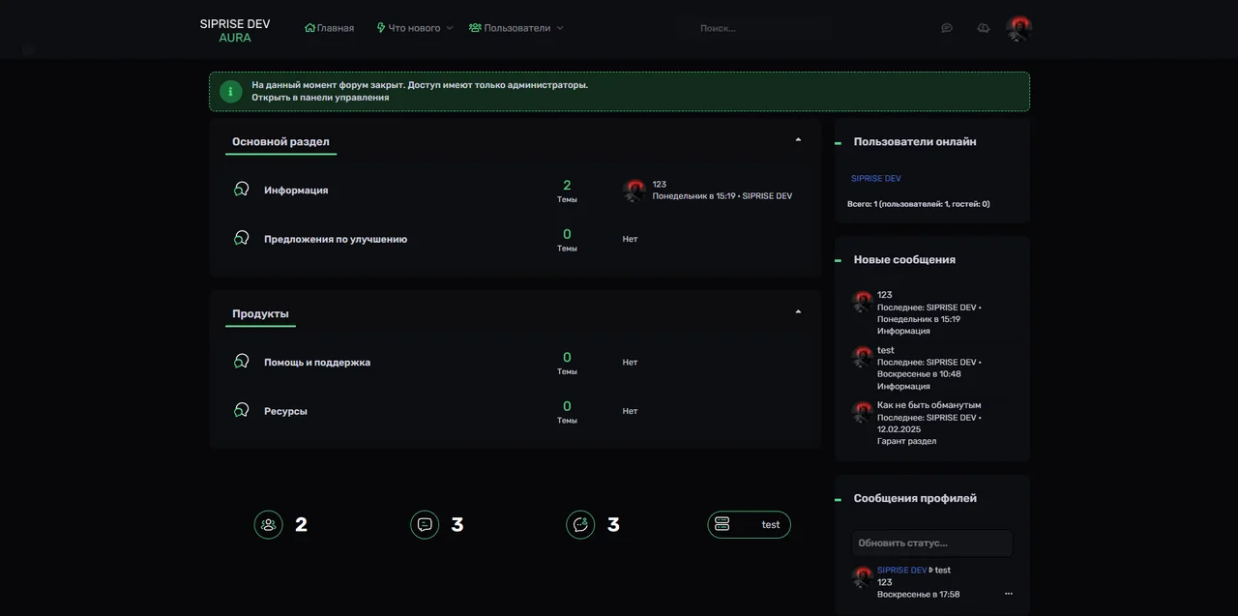This screenshot has height=616, width=1238.
Task: Collapse the Основной раздел category
Action: pyautogui.click(x=798, y=140)
